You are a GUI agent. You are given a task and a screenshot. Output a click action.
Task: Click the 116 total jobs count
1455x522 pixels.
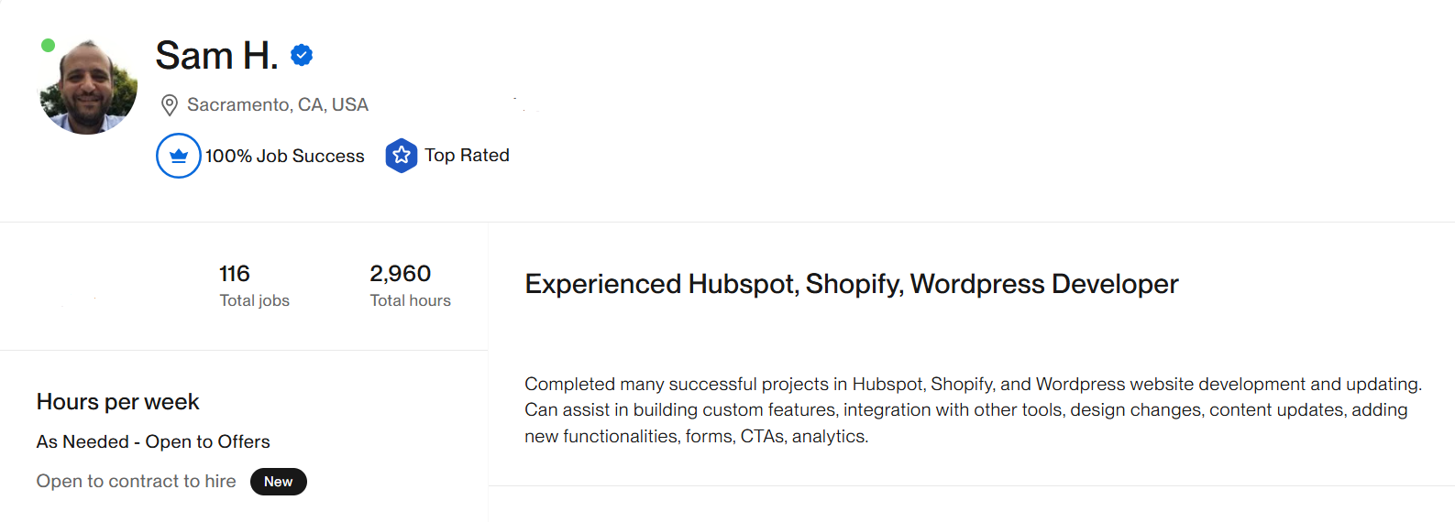pos(235,274)
